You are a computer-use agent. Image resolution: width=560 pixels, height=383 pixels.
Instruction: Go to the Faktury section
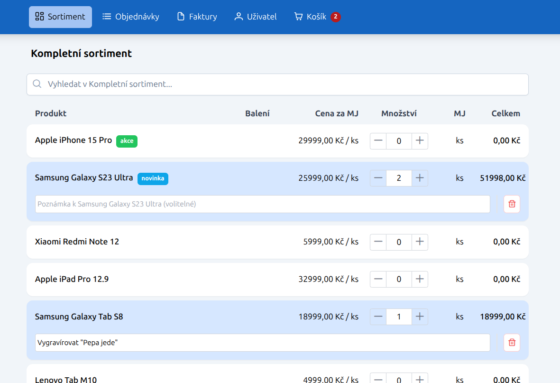197,17
